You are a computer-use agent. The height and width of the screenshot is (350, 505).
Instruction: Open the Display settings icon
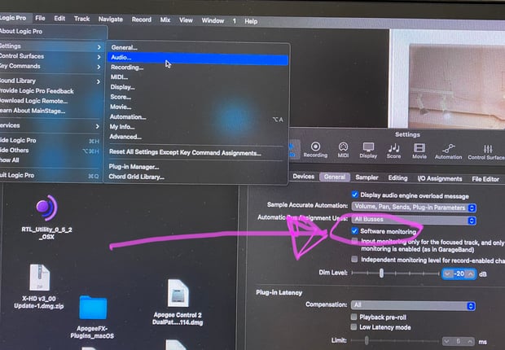pos(368,151)
